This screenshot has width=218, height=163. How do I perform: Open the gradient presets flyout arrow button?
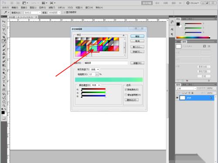click(x=123, y=35)
